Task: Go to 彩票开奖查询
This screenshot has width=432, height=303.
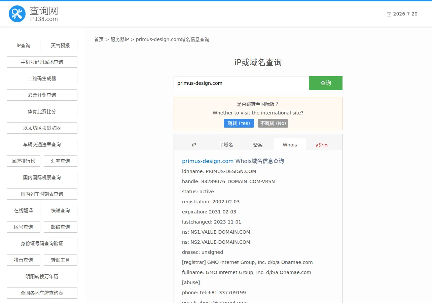Action: pos(42,95)
